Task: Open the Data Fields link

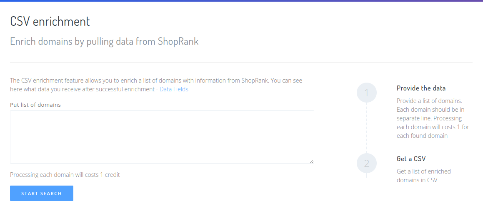Action: point(174,89)
